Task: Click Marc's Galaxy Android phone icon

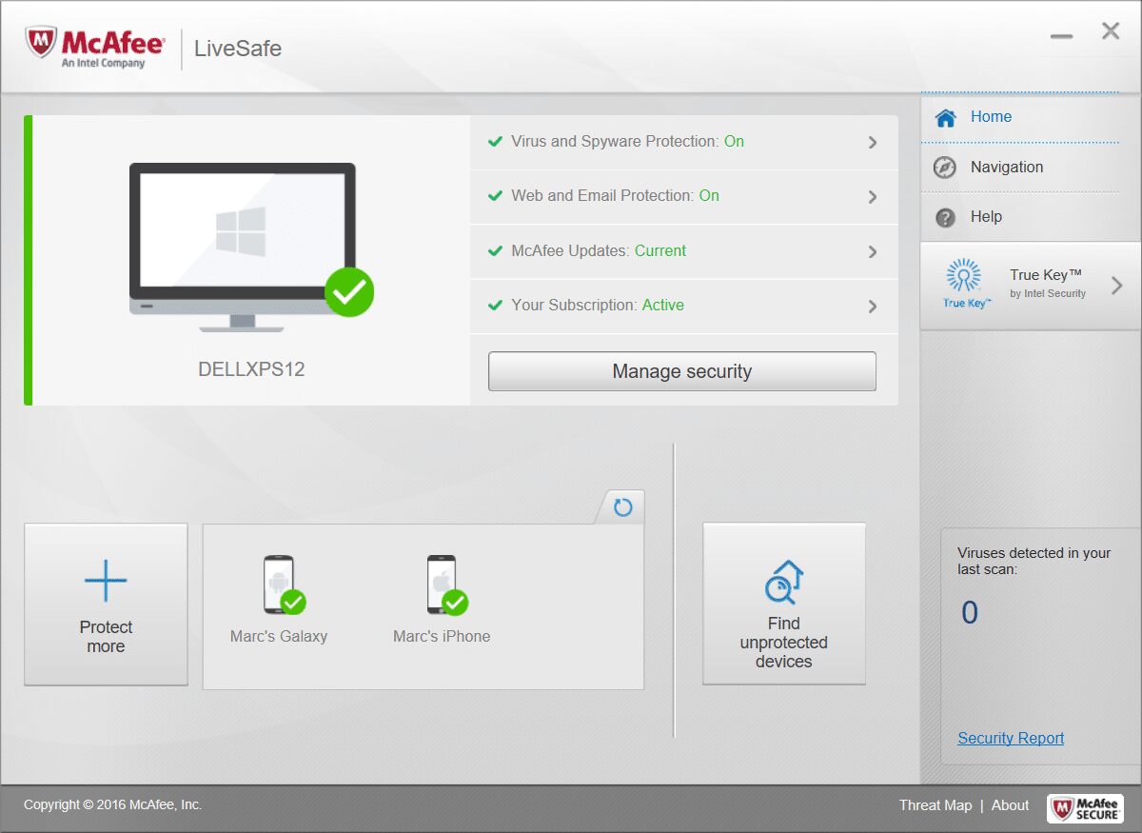Action: (x=278, y=584)
